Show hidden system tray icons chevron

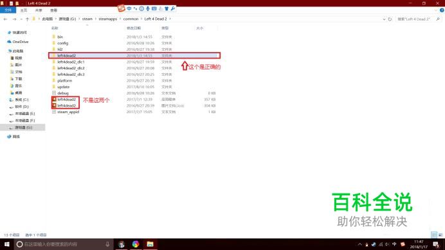coord(360,244)
